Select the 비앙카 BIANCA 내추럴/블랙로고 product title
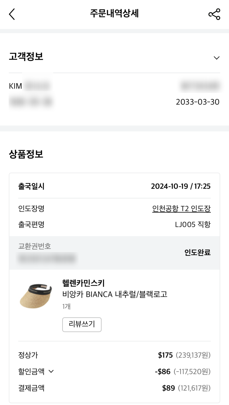229x405 pixels. click(115, 294)
